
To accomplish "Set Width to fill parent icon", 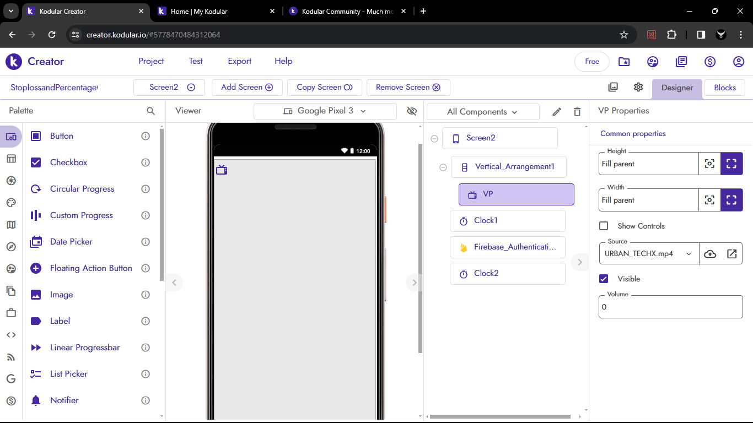I will (732, 200).
